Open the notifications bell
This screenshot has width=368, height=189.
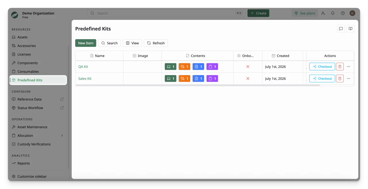click(x=333, y=13)
